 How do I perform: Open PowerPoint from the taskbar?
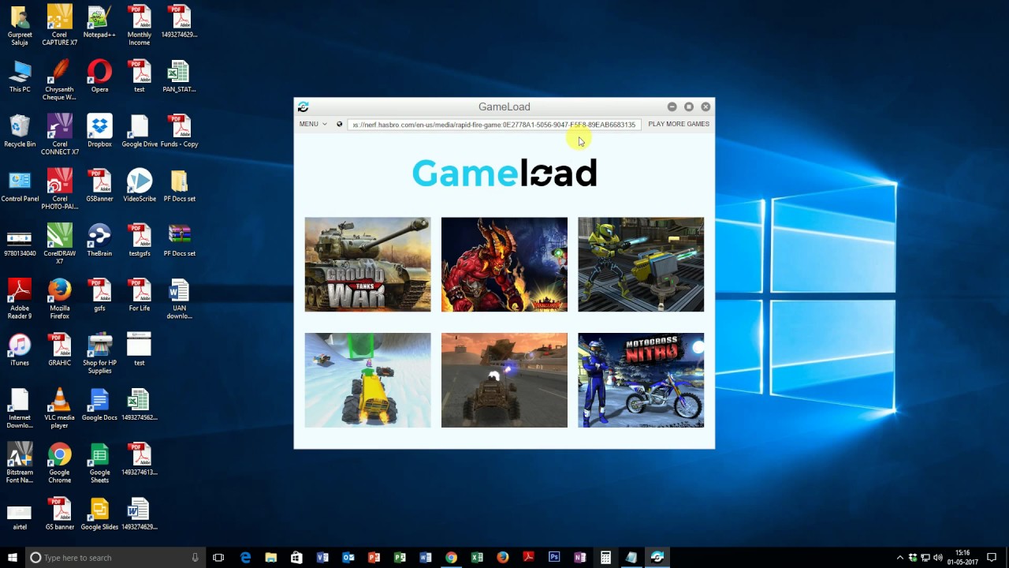[374, 558]
